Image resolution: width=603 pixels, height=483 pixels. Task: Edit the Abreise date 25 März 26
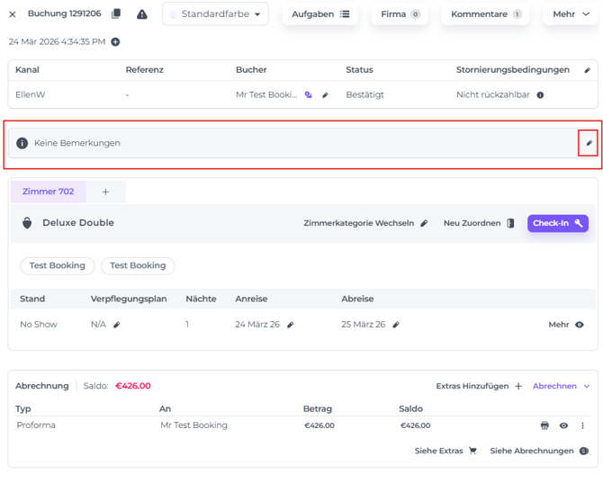coord(396,325)
